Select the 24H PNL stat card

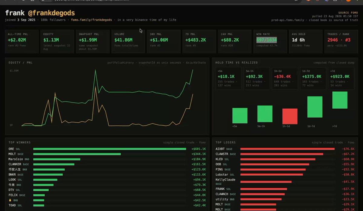(x=235, y=41)
